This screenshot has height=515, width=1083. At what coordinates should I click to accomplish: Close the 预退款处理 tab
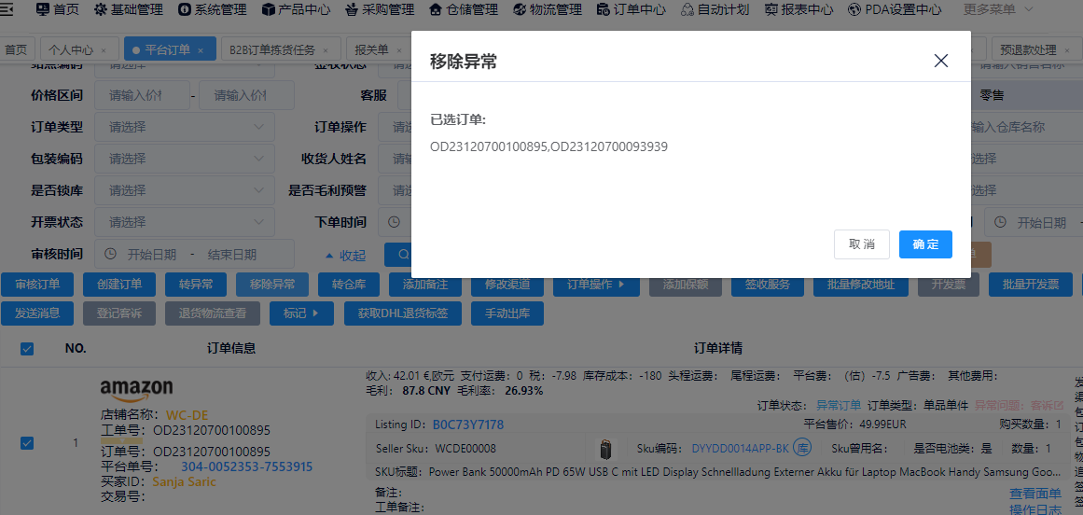click(x=1068, y=50)
